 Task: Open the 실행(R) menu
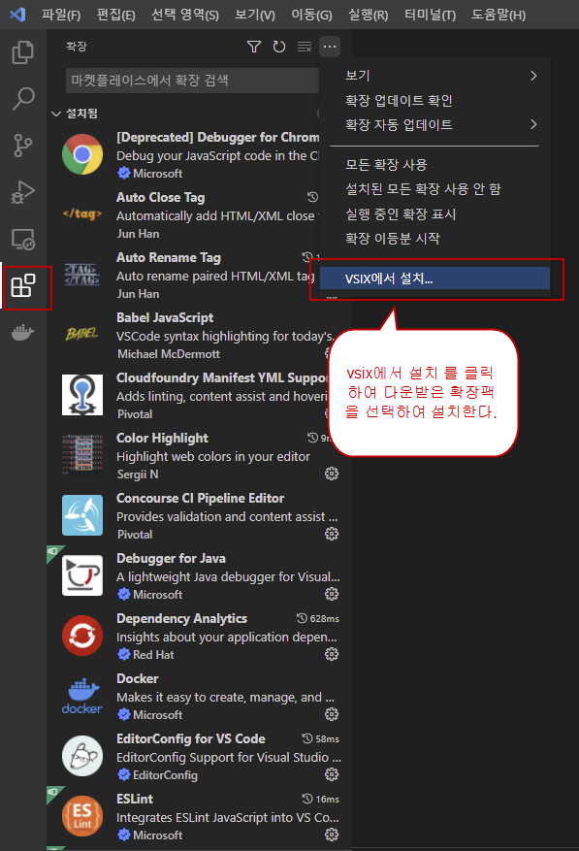coord(368,15)
